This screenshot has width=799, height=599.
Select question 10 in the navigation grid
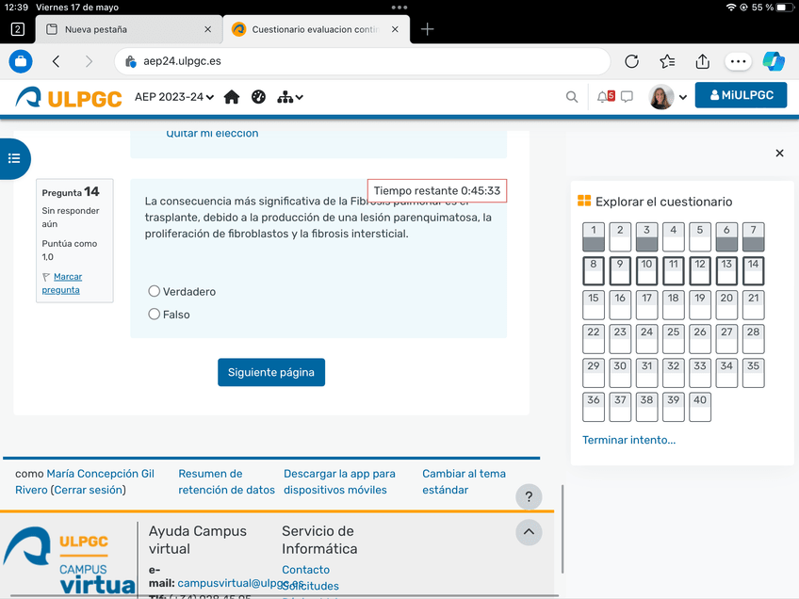pos(646,270)
